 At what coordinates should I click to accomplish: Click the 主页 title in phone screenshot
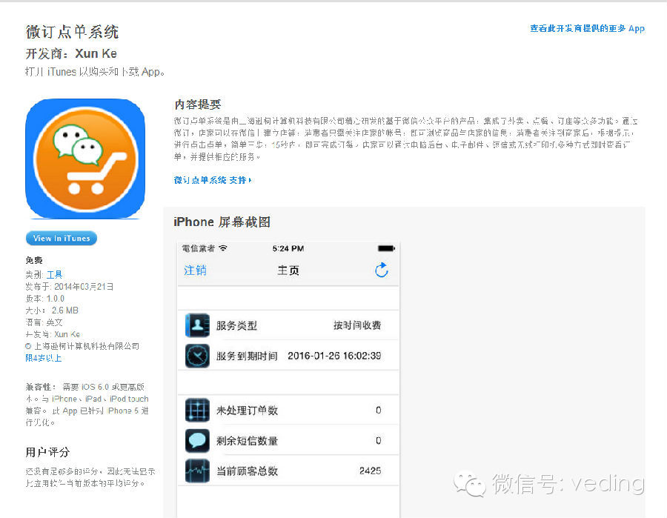[288, 270]
